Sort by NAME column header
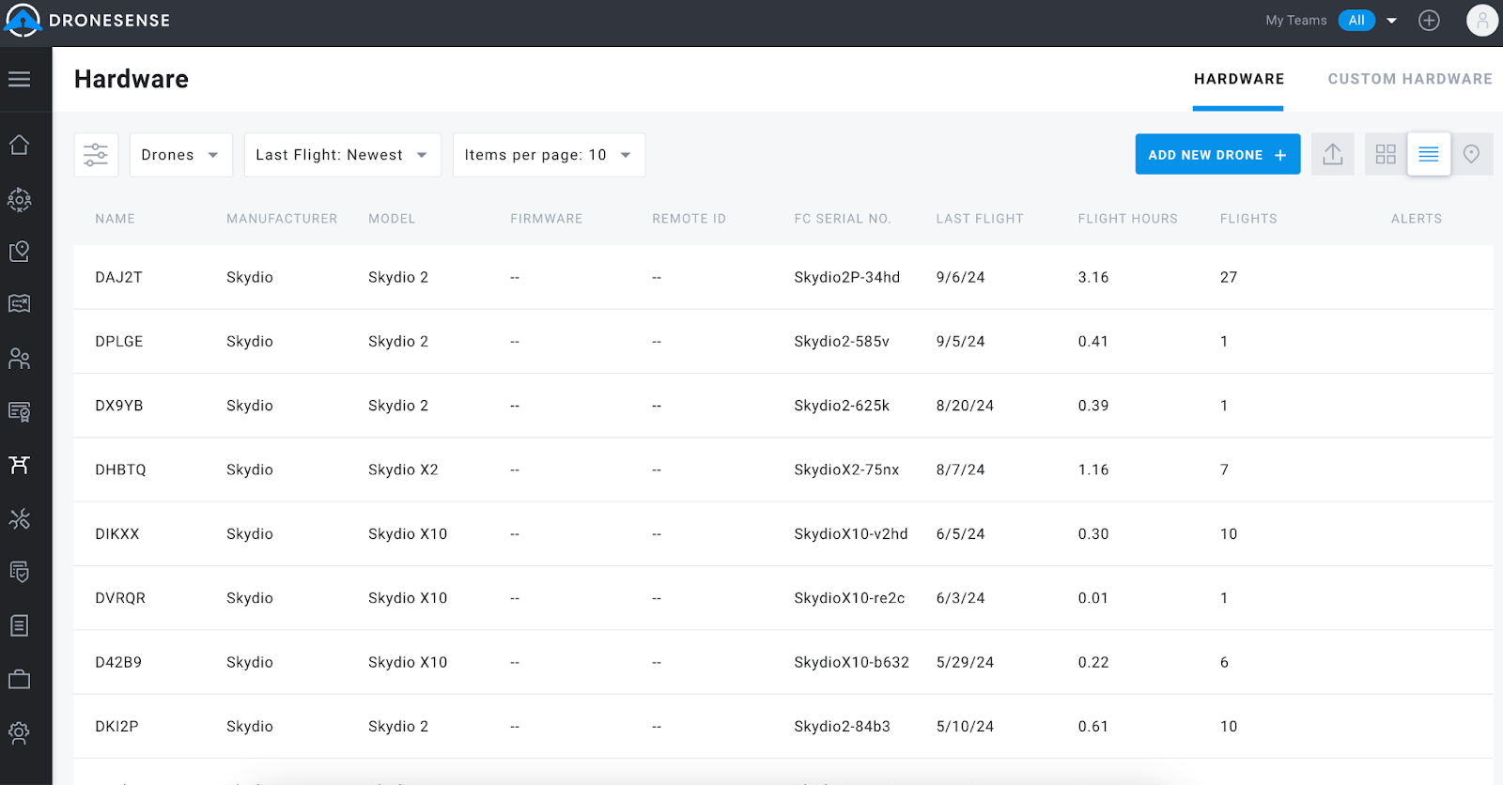This screenshot has height=785, width=1503. pyautogui.click(x=115, y=219)
